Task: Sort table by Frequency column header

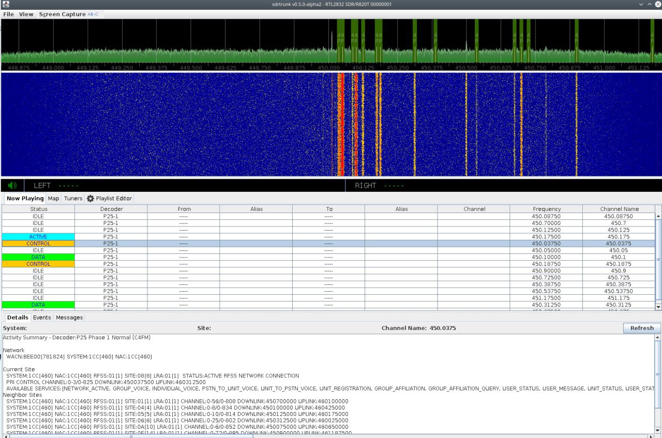Action: tap(546, 209)
